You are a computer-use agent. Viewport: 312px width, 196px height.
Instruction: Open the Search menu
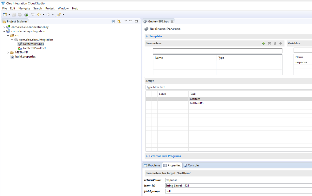(38, 8)
